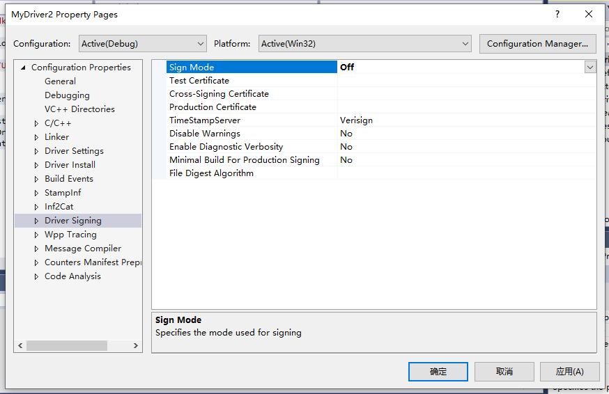
Task: Expand the StampInf node arrow
Action: point(36,193)
